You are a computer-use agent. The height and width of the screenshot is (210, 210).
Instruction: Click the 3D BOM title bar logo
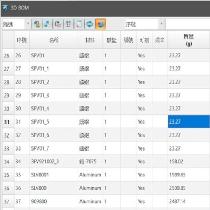coord(6,8)
